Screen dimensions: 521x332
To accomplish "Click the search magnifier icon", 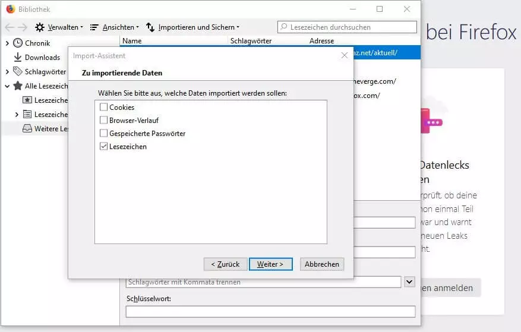I will (284, 27).
